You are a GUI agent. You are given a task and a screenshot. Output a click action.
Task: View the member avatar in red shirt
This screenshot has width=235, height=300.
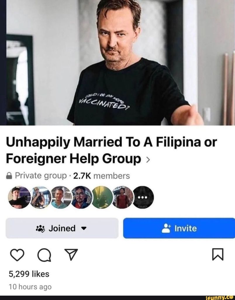click(x=123, y=197)
